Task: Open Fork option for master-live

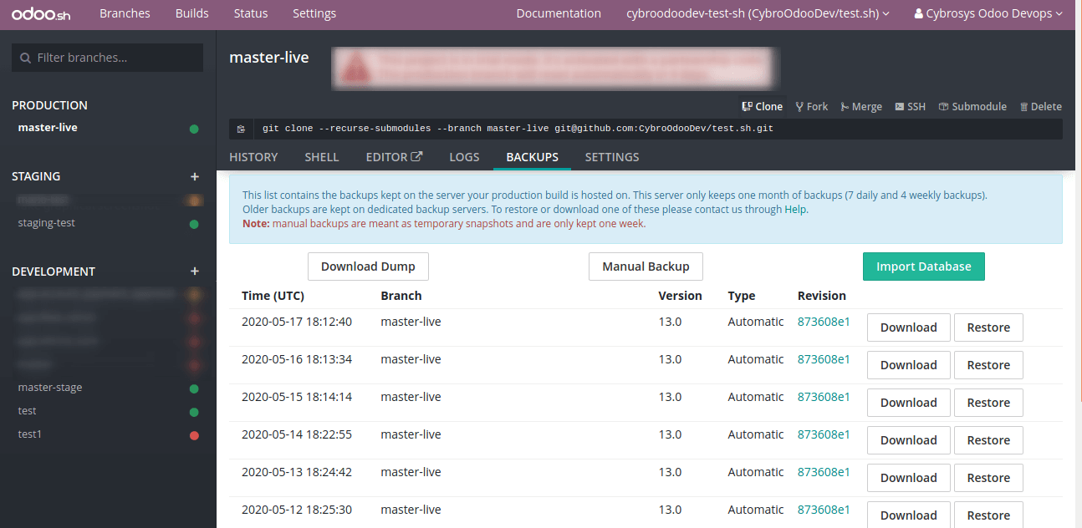Action: 811,106
